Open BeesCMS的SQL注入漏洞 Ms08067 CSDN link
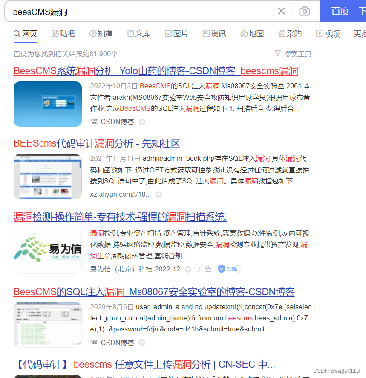366x378 pixels. pos(154,292)
